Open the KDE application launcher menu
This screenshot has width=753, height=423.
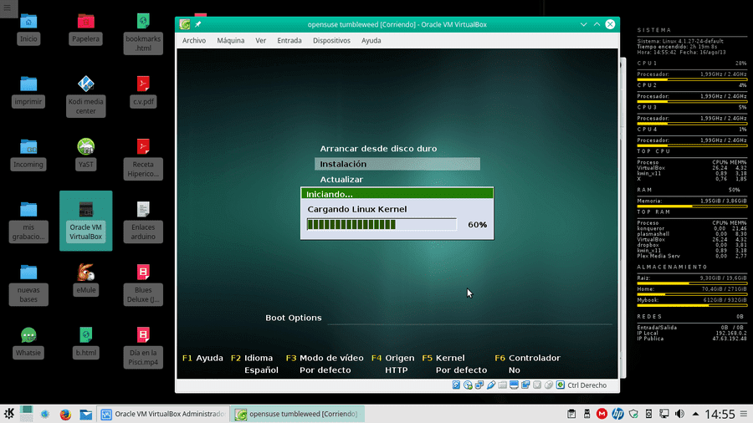(x=9, y=414)
